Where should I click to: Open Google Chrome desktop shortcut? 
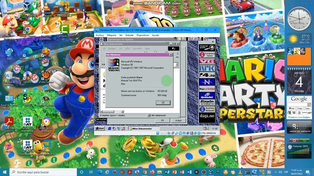pyautogui.click(x=28, y=30)
